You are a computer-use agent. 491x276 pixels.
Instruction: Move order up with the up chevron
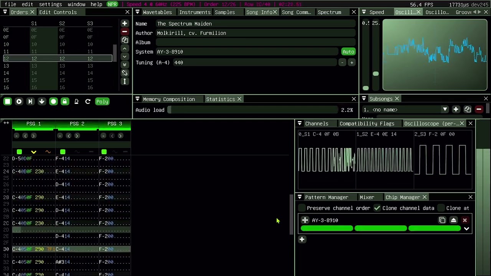coord(125,48)
